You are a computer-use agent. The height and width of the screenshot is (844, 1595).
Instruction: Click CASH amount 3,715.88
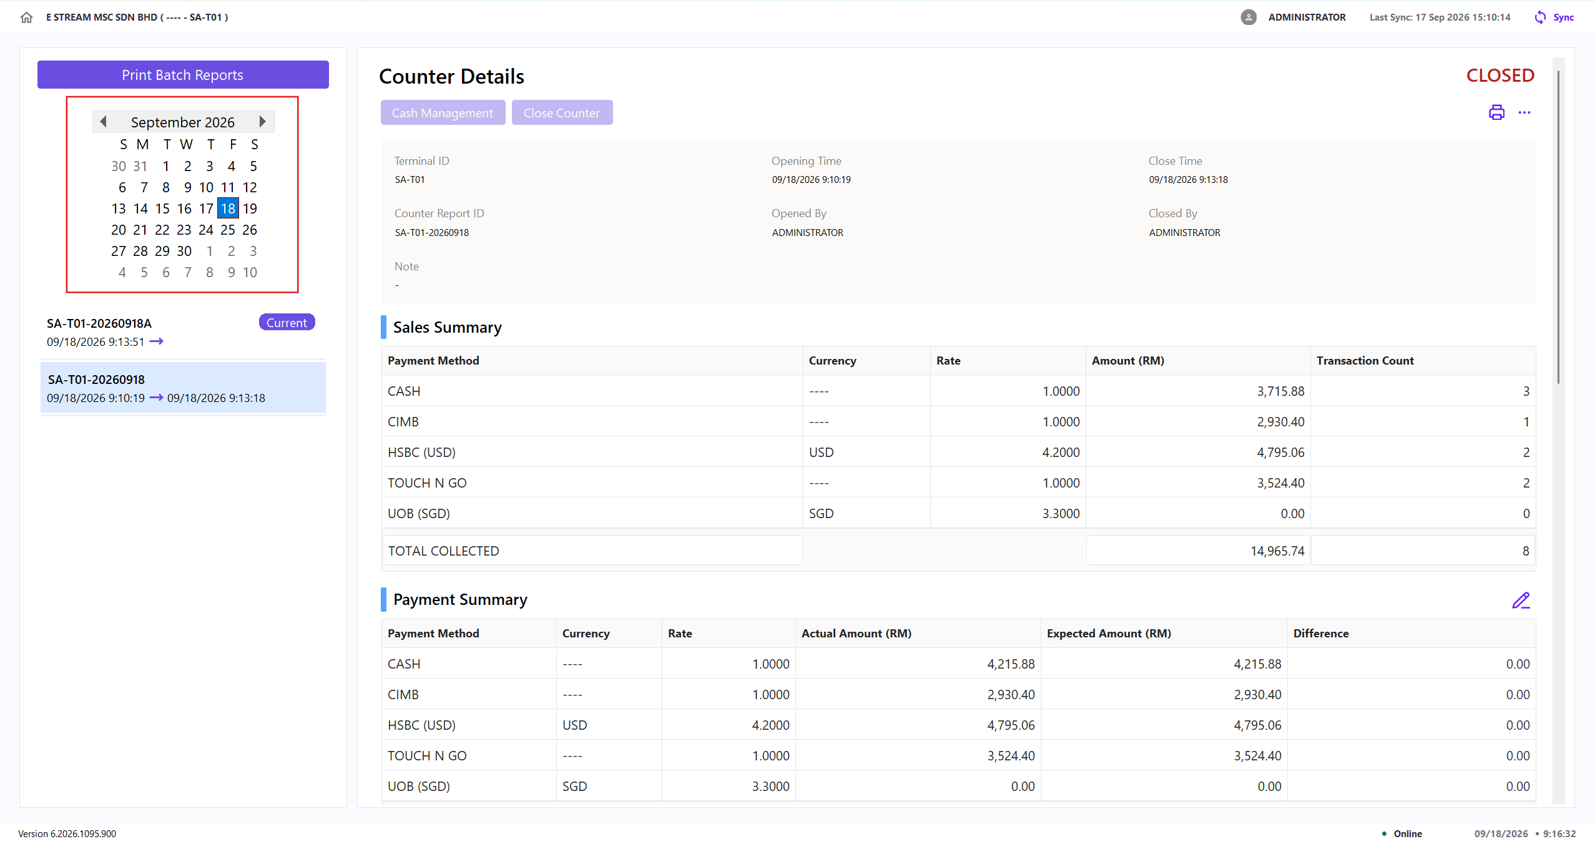(x=1280, y=391)
